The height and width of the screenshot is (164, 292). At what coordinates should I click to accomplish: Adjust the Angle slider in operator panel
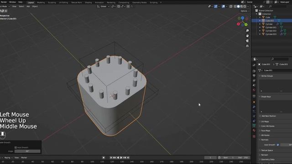(x=27, y=151)
